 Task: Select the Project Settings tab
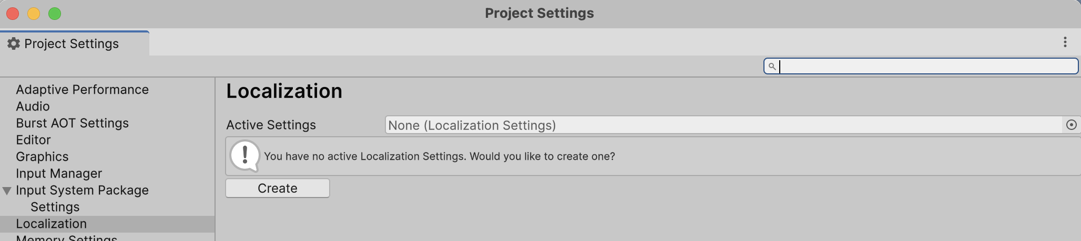pyautogui.click(x=72, y=43)
